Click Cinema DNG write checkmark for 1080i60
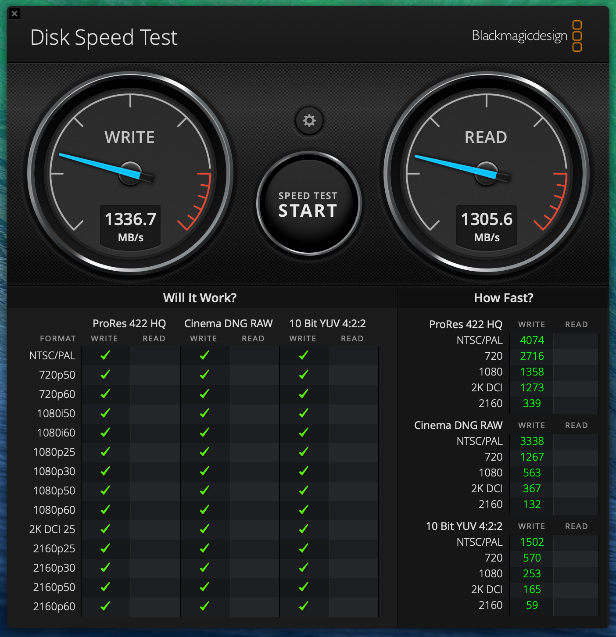The height and width of the screenshot is (637, 616). 204,432
